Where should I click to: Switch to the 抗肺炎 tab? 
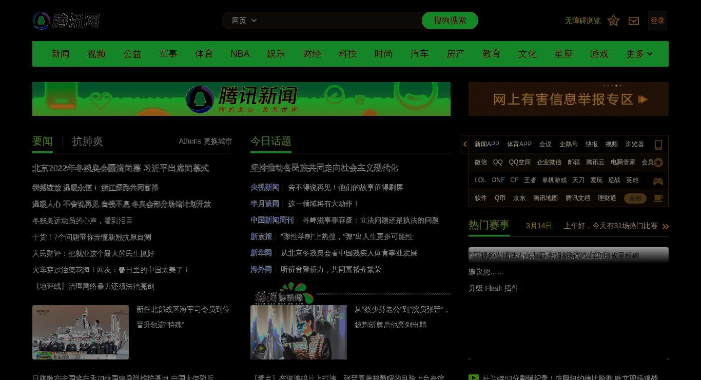pos(88,141)
